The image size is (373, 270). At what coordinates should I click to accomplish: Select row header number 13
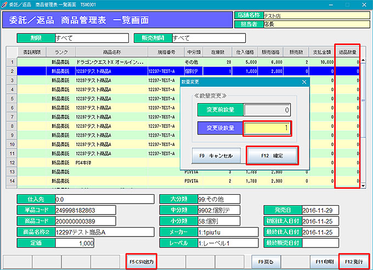tap(12, 172)
